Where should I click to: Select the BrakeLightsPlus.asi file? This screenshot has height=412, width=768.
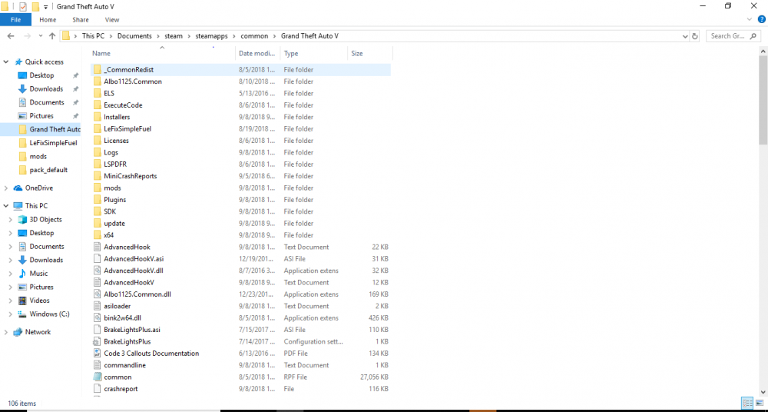point(132,330)
